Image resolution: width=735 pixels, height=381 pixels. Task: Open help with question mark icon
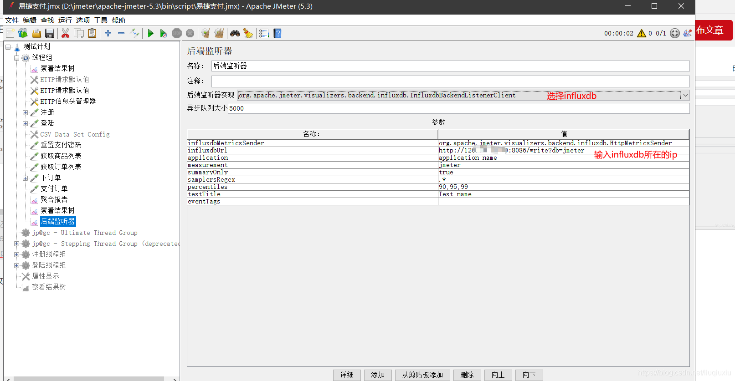[278, 33]
